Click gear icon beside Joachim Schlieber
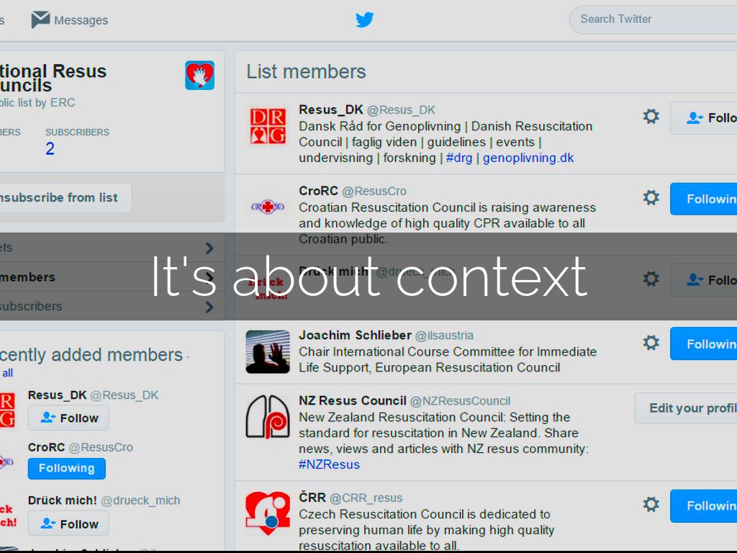 (651, 343)
